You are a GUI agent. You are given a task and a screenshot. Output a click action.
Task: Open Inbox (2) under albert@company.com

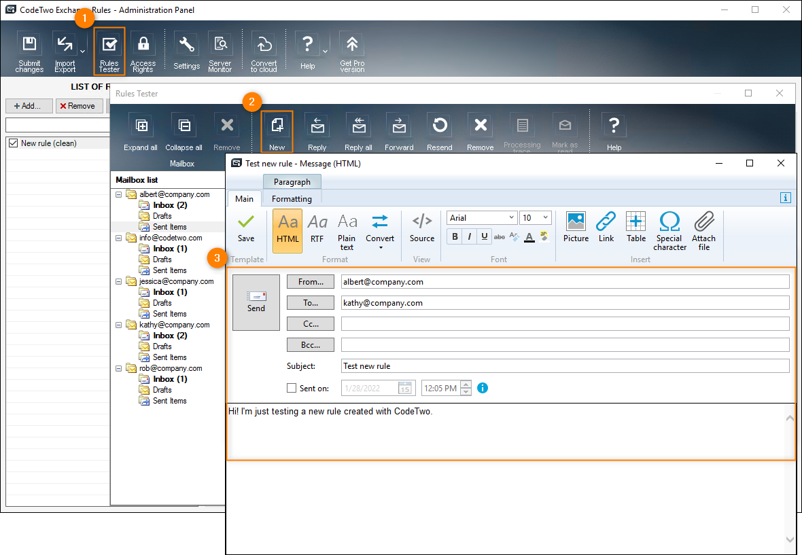(x=170, y=205)
